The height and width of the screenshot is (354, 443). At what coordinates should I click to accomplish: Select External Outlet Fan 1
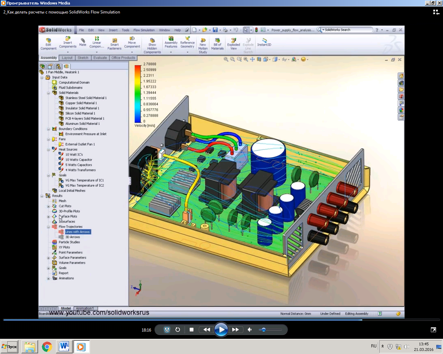point(80,144)
